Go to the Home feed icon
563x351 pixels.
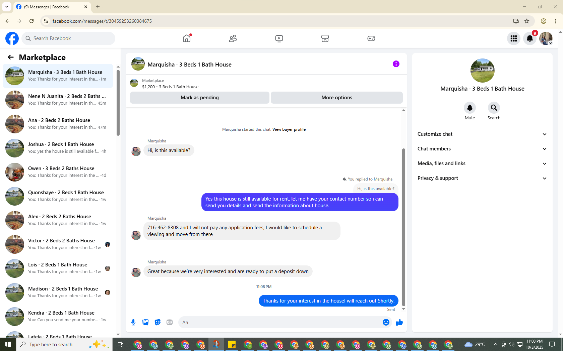(187, 38)
